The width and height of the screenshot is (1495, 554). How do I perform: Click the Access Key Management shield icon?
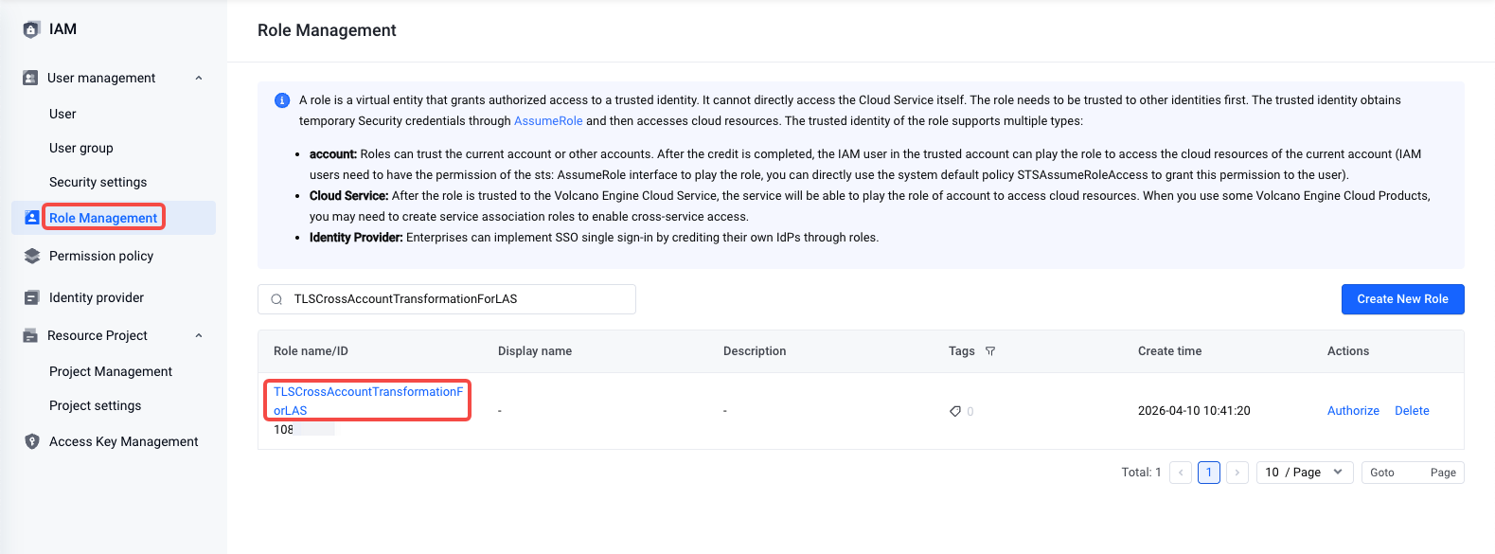click(32, 441)
